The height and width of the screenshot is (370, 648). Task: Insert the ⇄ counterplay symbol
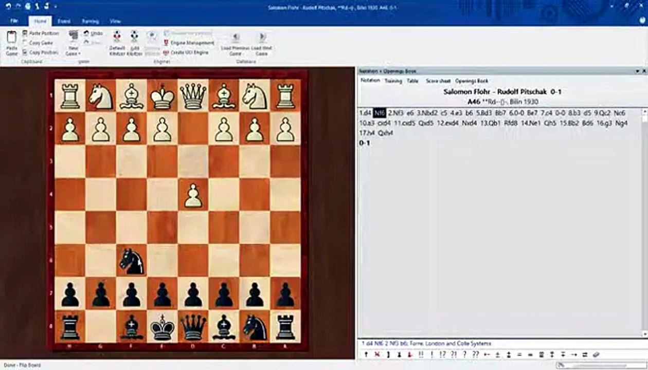pos(585,355)
